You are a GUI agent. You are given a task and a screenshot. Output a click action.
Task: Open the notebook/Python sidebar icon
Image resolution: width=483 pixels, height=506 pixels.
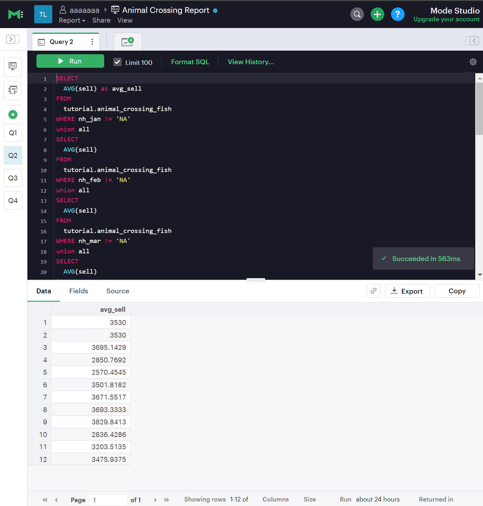click(x=13, y=90)
